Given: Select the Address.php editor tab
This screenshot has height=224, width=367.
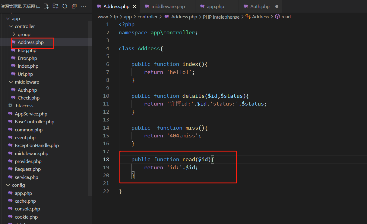Looking at the screenshot, I should click(x=116, y=6).
